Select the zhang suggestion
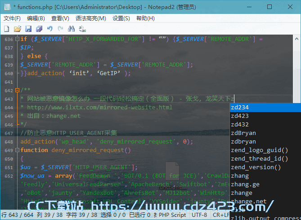Viewport: 301px width, 220px height. [x=265, y=175]
